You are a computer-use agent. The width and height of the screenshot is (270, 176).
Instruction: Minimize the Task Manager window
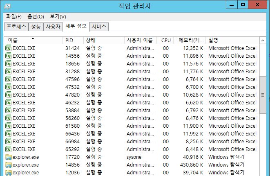[232, 5]
